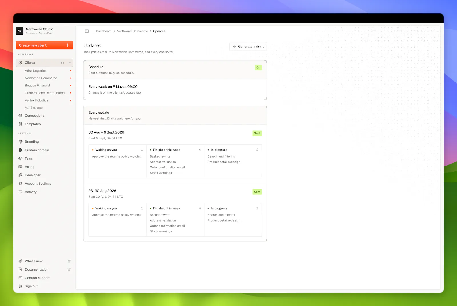Select Beacon Financial client
This screenshot has height=306, width=457.
[37, 86]
